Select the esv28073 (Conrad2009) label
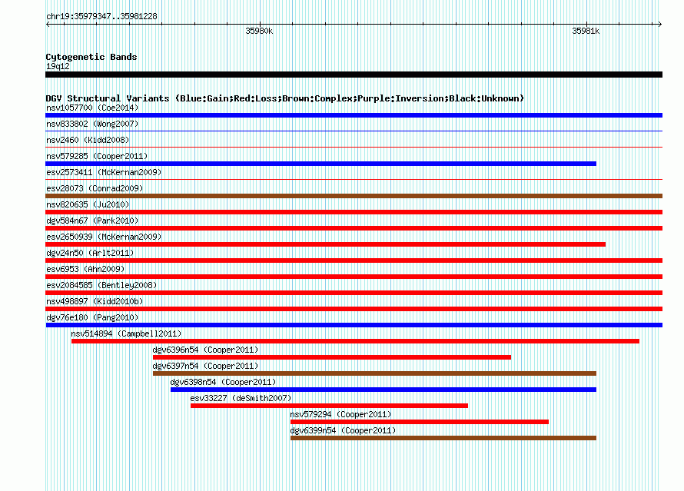Viewport: 684px width, 491px height. click(95, 188)
